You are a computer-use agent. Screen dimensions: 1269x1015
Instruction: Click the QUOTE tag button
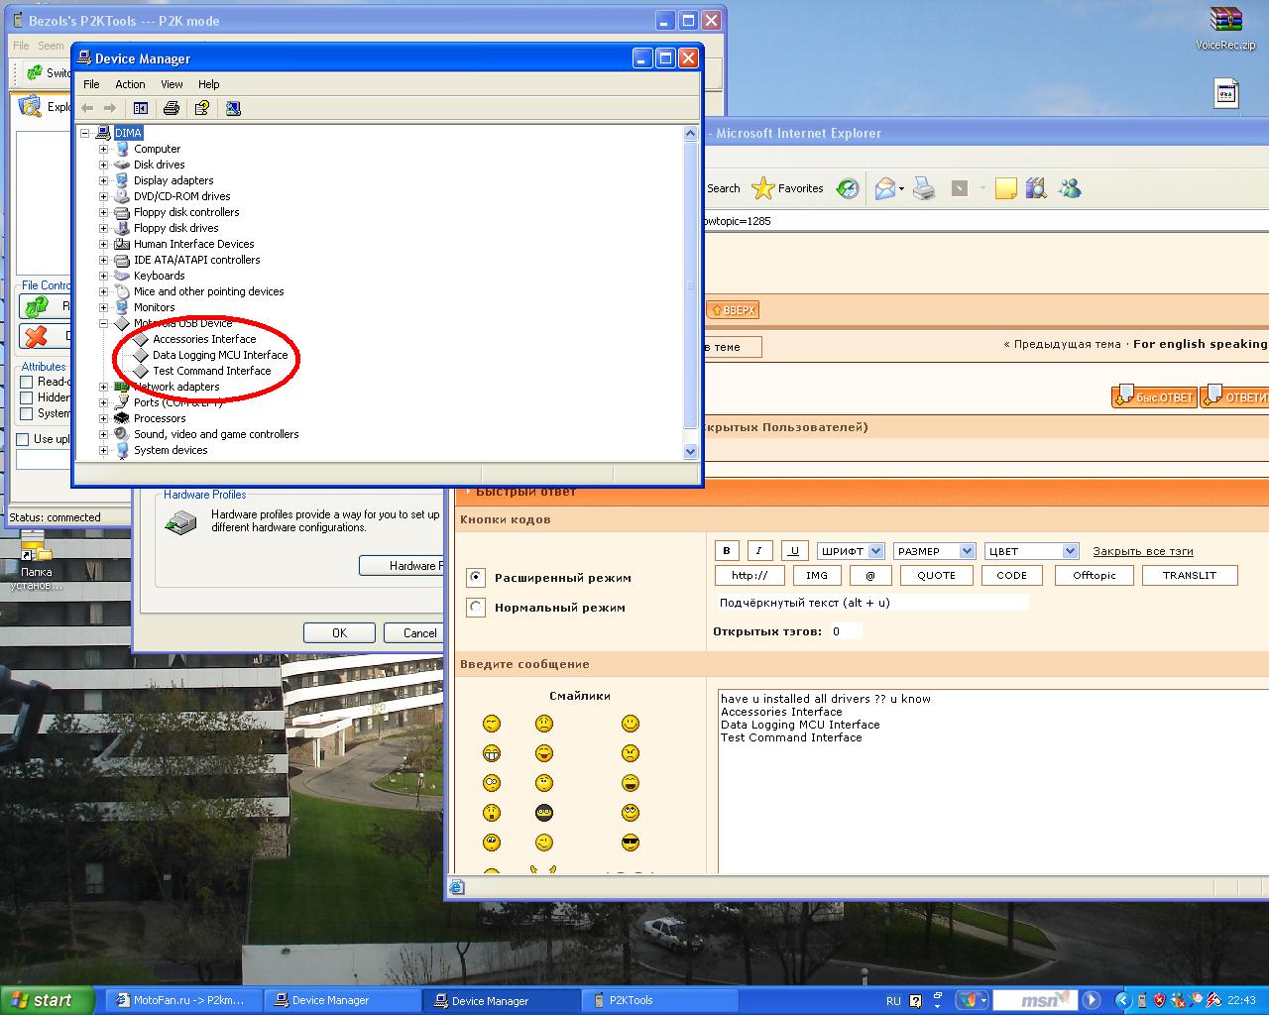click(936, 575)
